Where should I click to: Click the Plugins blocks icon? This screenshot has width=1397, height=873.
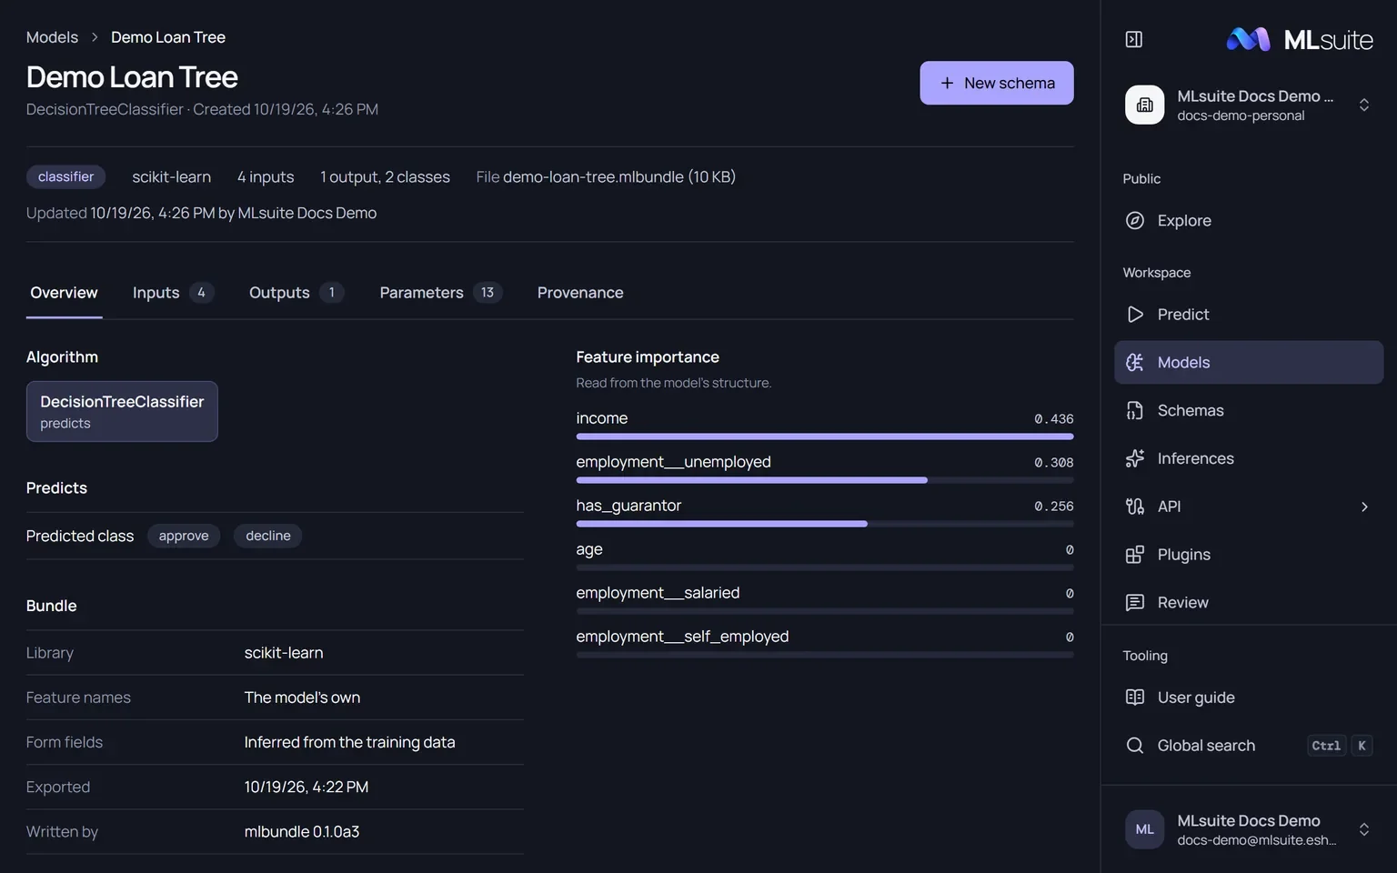1135,555
